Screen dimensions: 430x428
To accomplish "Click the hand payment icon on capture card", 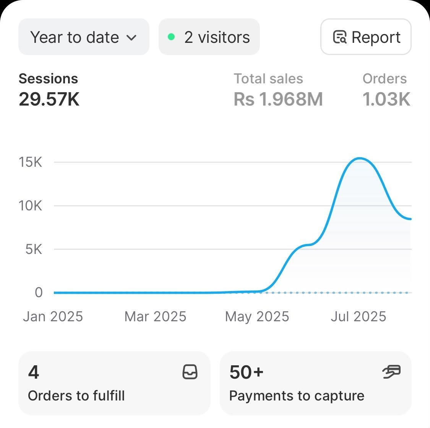I will [391, 372].
